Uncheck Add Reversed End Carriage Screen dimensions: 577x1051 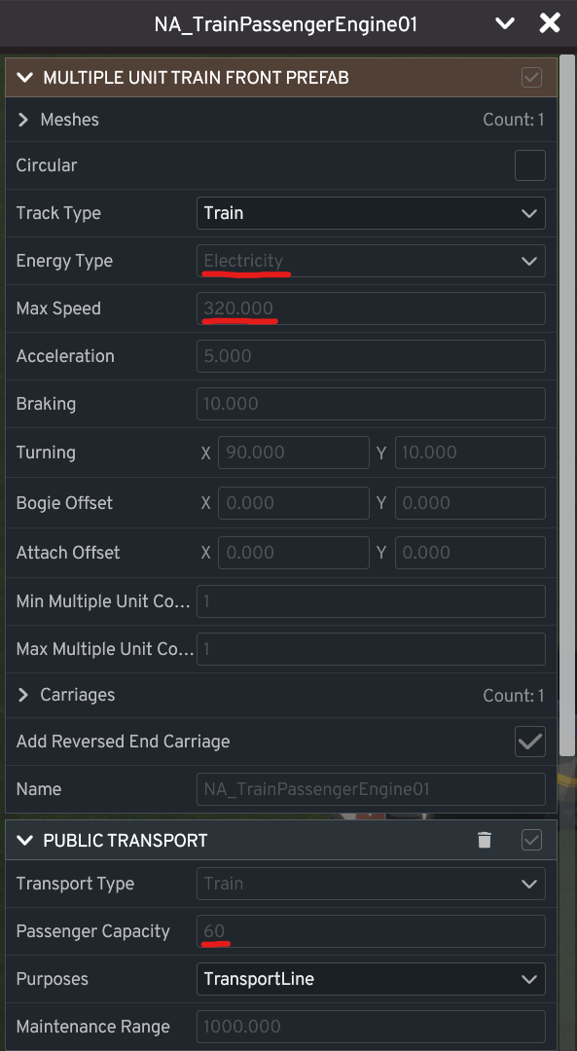[x=529, y=742]
